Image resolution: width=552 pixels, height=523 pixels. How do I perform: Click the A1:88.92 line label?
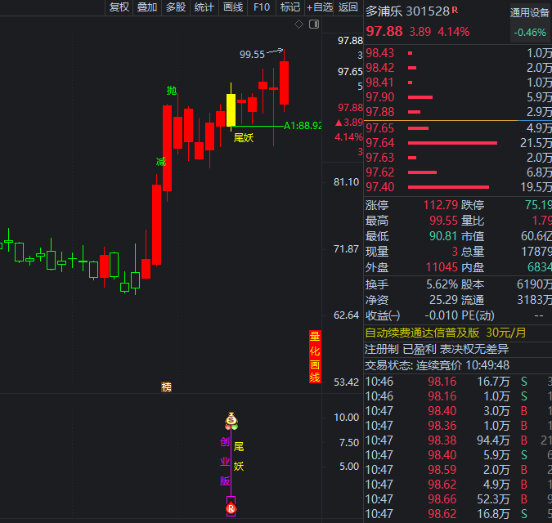click(x=303, y=126)
